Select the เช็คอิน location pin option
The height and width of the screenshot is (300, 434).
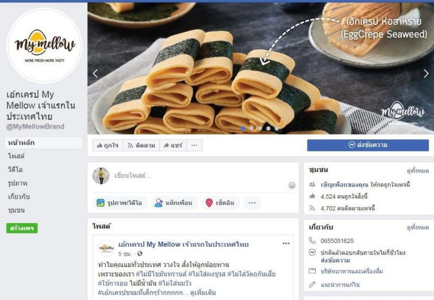point(220,203)
